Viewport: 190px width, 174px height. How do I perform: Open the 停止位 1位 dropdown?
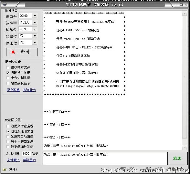[35, 43]
